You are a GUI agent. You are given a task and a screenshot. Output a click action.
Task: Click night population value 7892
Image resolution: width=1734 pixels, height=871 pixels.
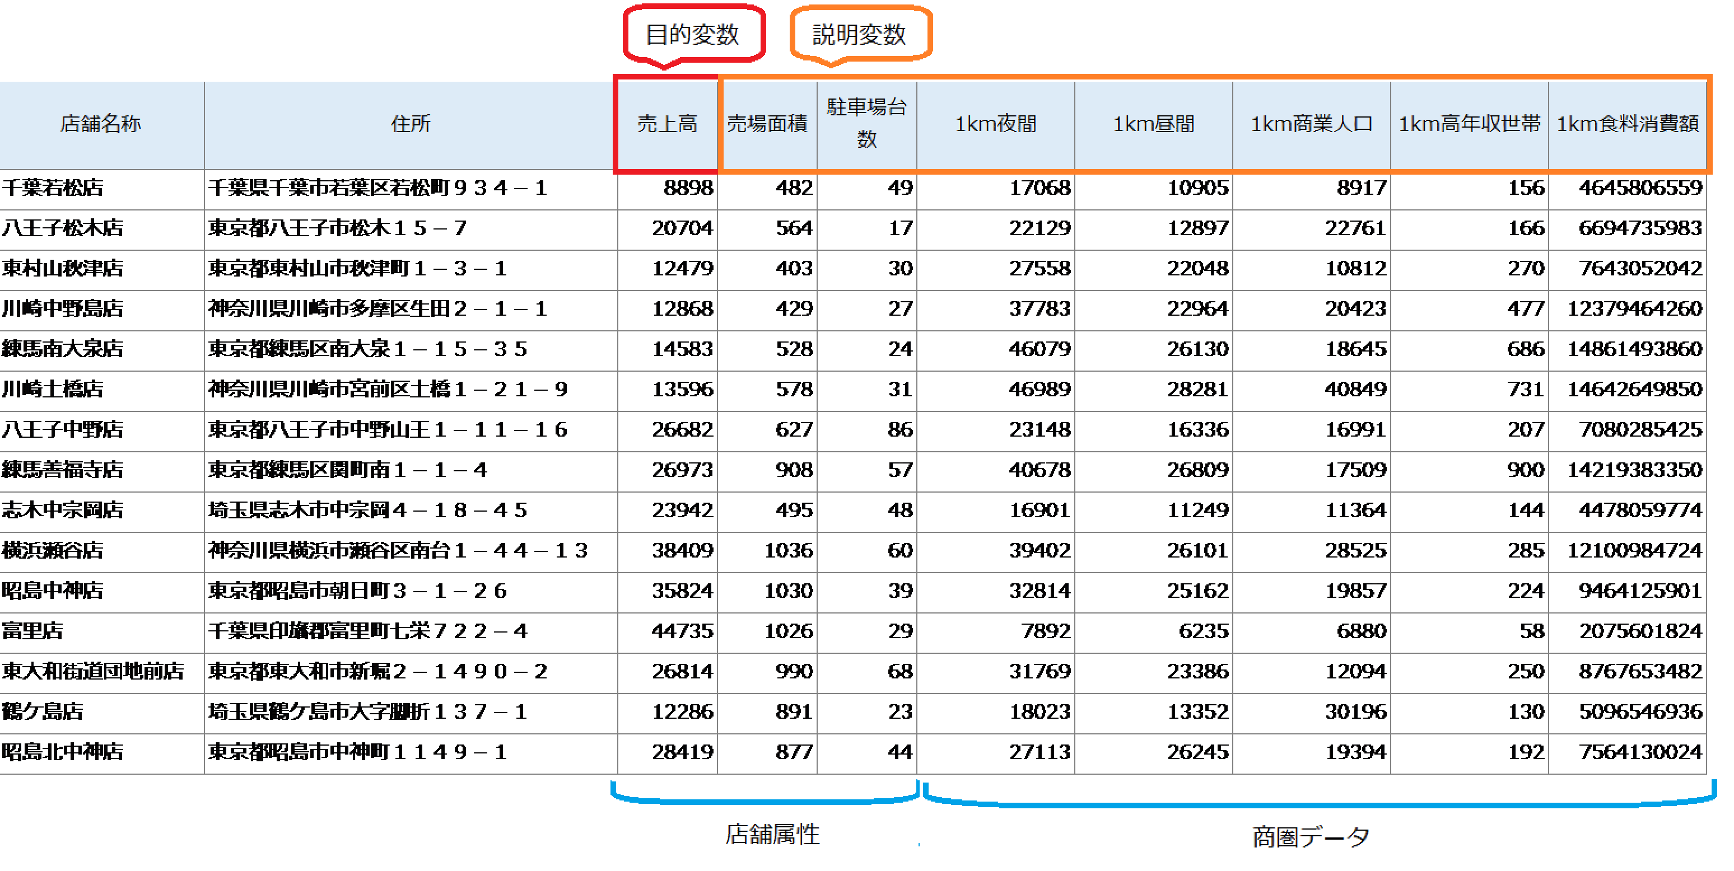1045,631
